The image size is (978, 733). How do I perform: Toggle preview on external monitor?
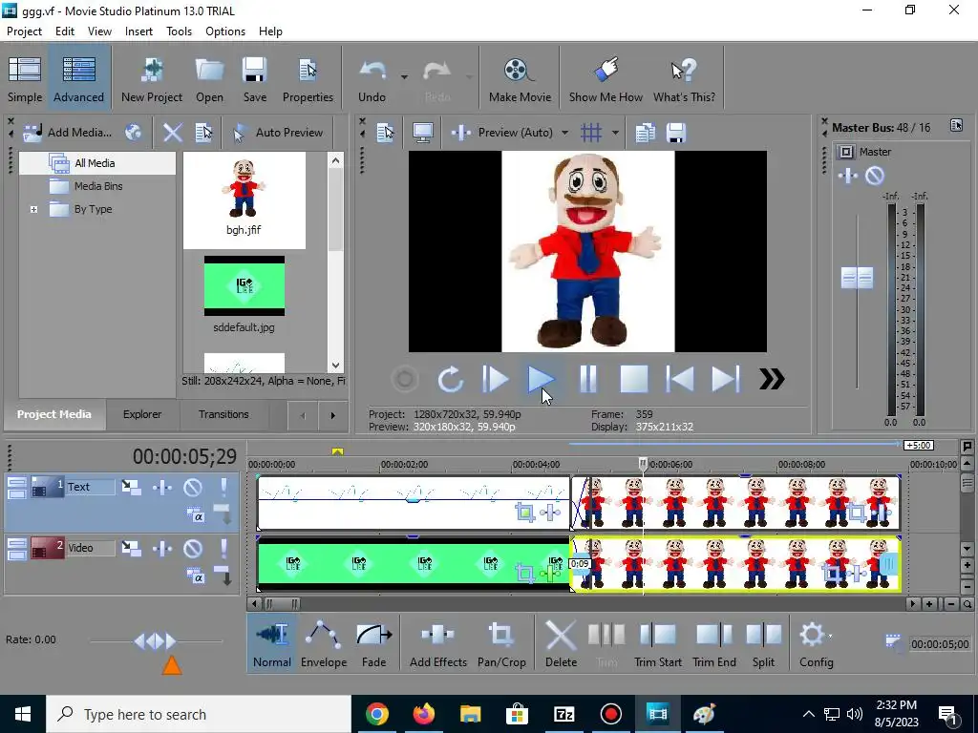coord(423,132)
